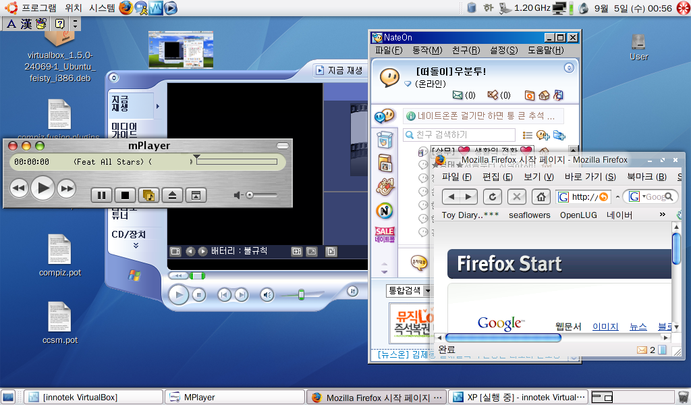
Task: Click NateOn mail envelope icon
Action: pos(458,94)
